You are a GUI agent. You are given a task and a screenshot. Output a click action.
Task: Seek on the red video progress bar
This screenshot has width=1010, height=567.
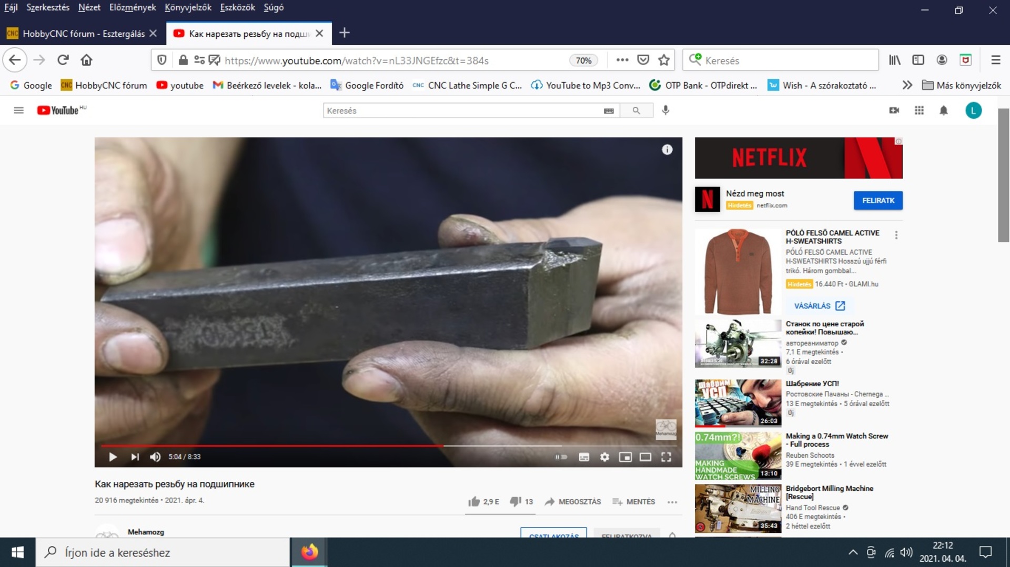coord(316,446)
